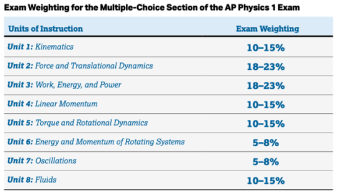
Task: Click the bold 'Unit 1:' label
Action: click(x=20, y=47)
